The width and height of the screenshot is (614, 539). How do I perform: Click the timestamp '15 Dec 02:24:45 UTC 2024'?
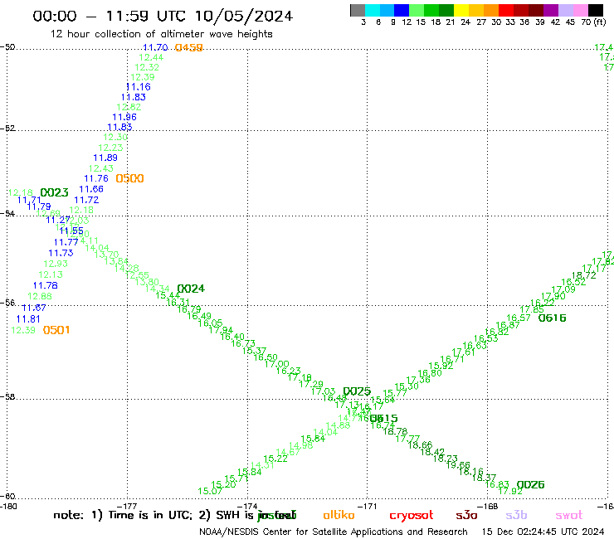tap(543, 532)
